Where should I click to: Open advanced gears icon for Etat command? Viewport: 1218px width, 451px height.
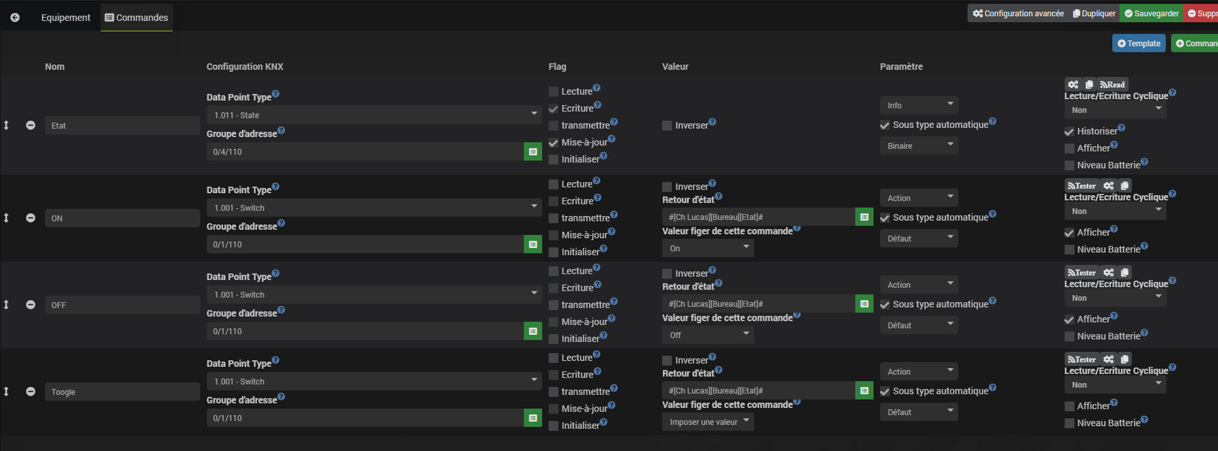[1073, 84]
